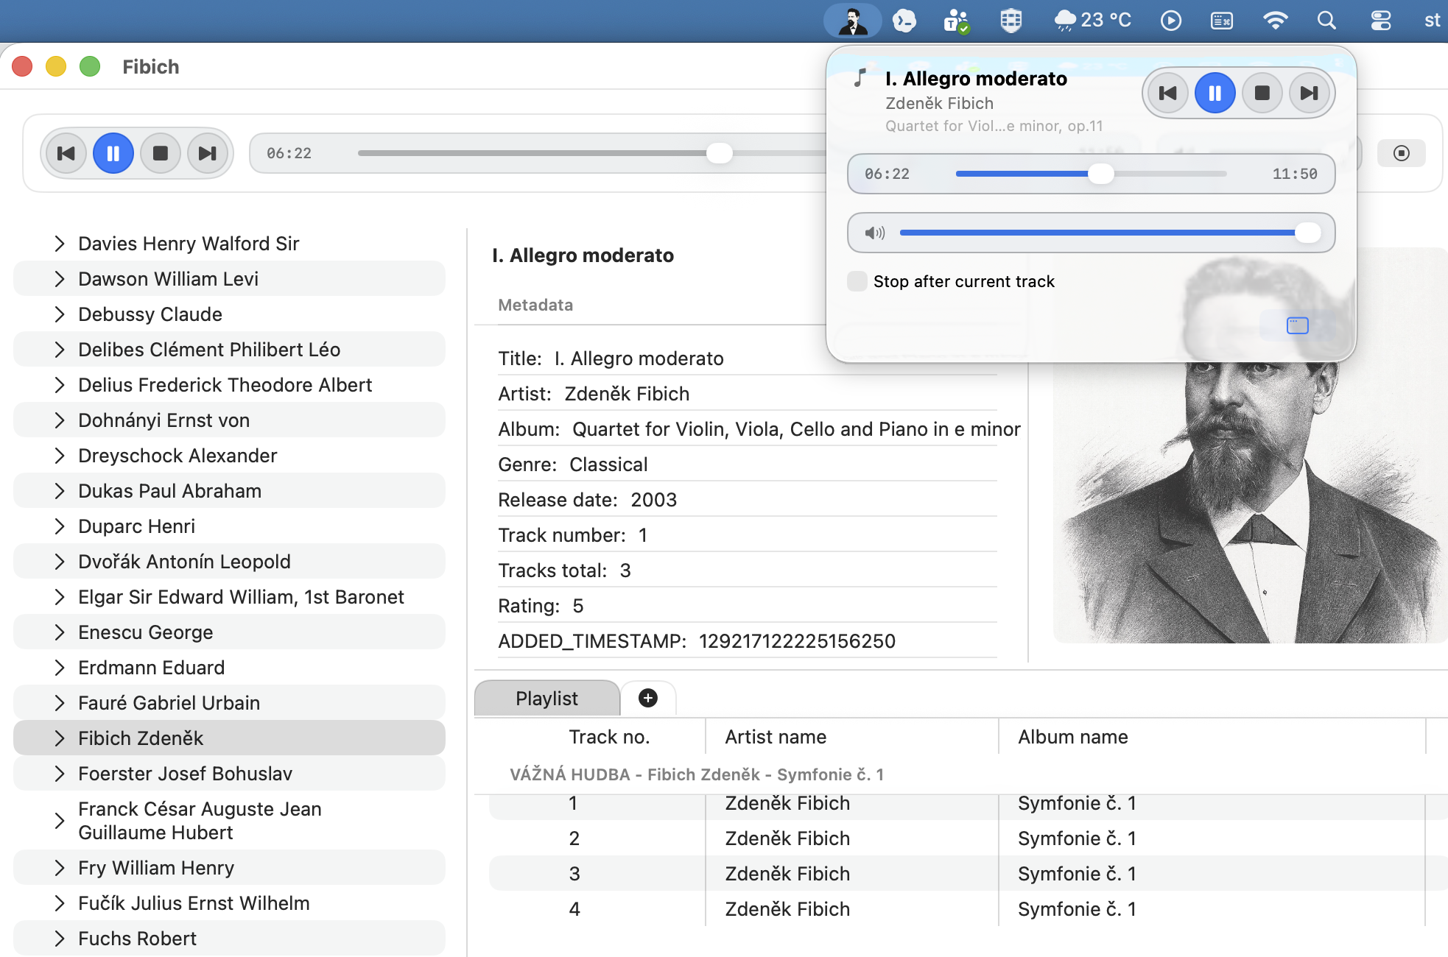Open the grid globe menu bar icon
1448x957 pixels.
[1011, 21]
